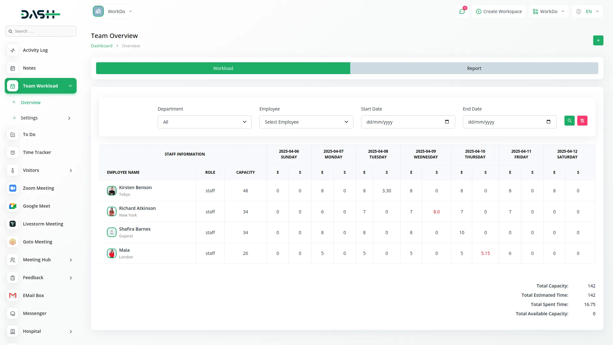The width and height of the screenshot is (613, 345).
Task: Open the Select Employee dropdown
Action: 306,122
